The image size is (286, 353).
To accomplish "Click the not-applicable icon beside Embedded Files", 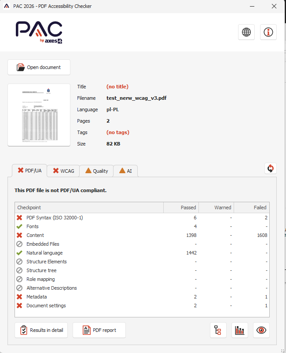I will (19, 244).
